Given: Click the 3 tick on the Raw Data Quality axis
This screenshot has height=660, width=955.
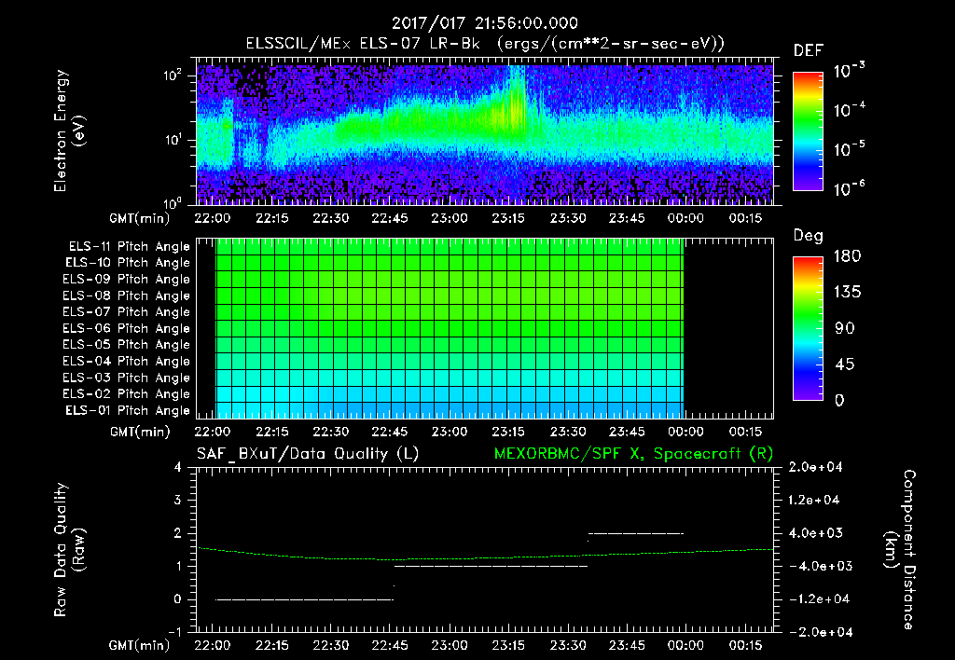Looking at the screenshot, I should [178, 500].
